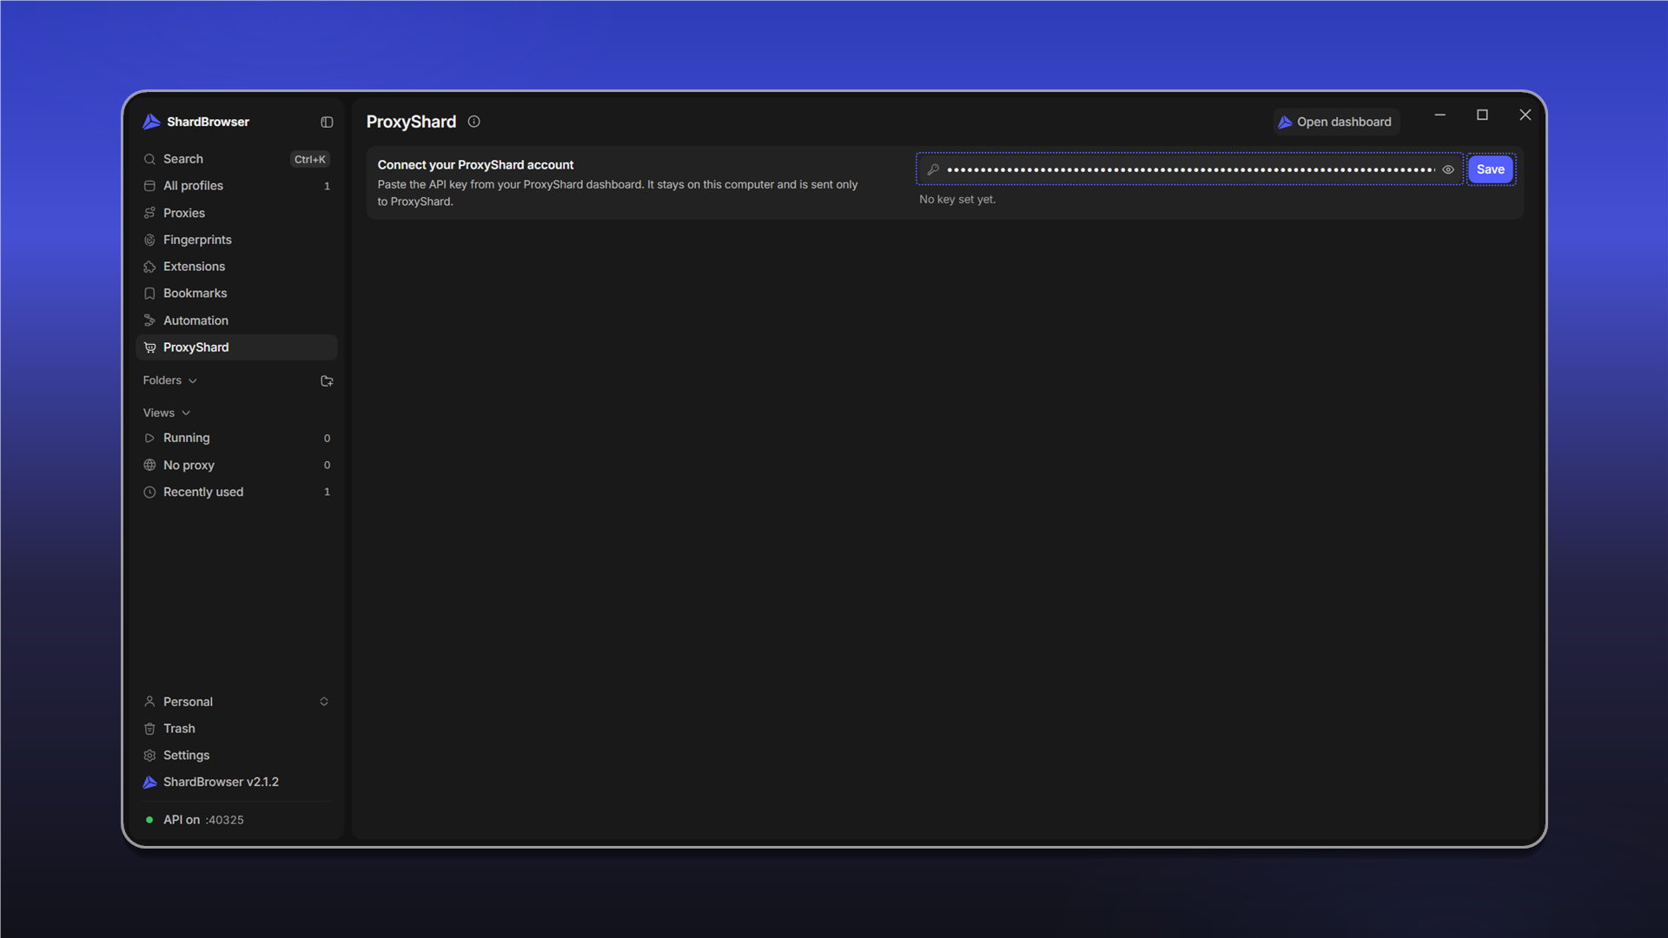
Task: Open Settings
Action: (236, 756)
